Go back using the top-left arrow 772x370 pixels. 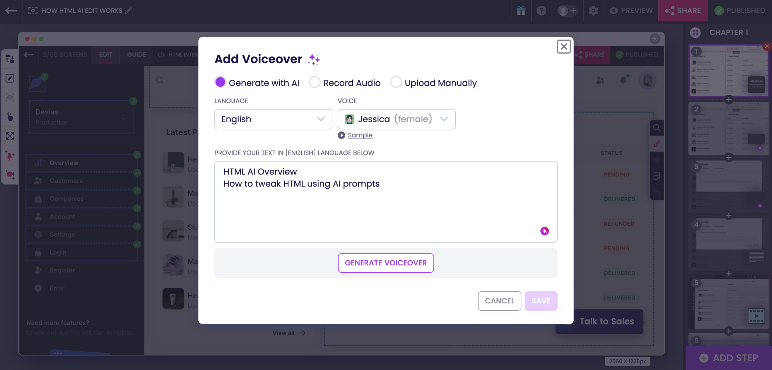(11, 11)
